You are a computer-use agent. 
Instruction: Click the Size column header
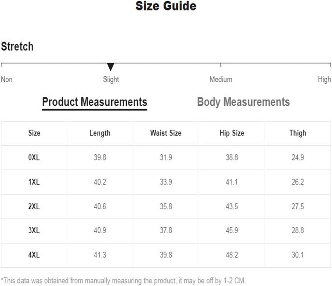[x=34, y=133]
